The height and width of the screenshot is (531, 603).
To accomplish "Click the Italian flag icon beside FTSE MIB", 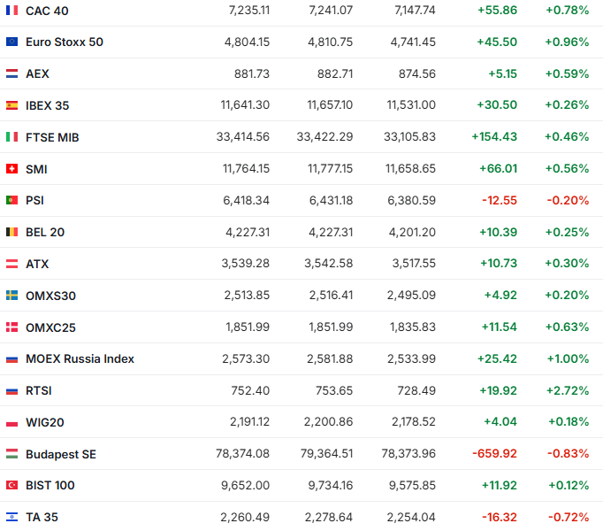I will tap(11, 137).
